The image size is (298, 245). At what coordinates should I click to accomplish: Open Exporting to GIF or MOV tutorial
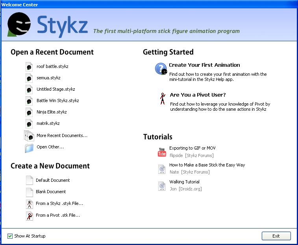(x=192, y=148)
